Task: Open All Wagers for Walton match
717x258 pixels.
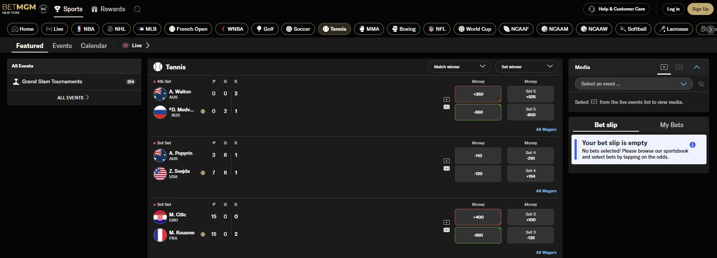Action: click(x=546, y=129)
